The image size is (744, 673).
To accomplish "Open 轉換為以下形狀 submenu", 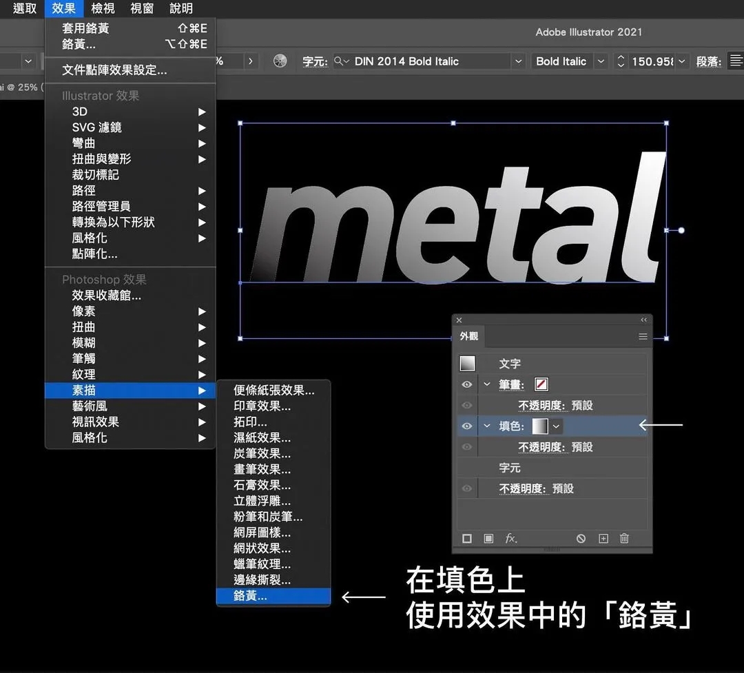I will click(130, 222).
